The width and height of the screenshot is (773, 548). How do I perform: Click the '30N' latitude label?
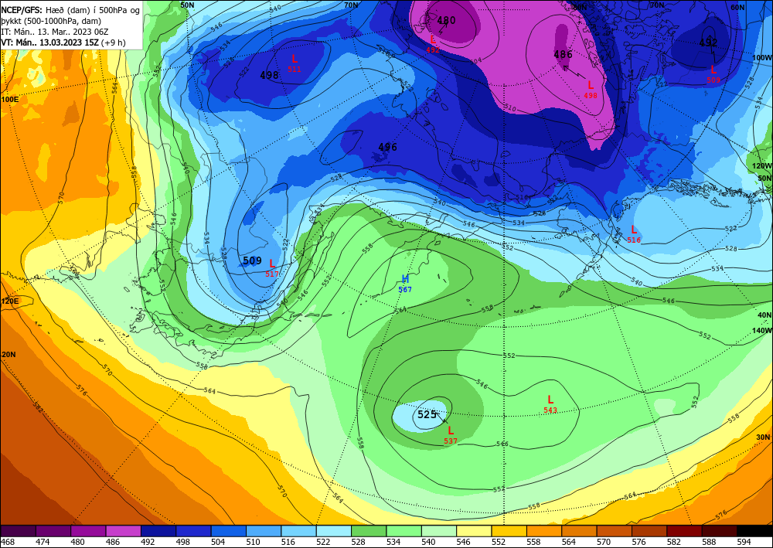point(763,437)
